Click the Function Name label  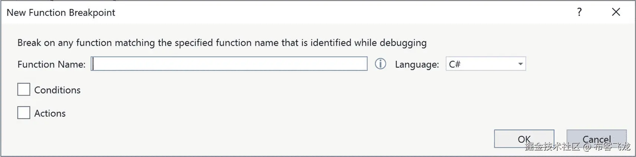click(x=51, y=64)
